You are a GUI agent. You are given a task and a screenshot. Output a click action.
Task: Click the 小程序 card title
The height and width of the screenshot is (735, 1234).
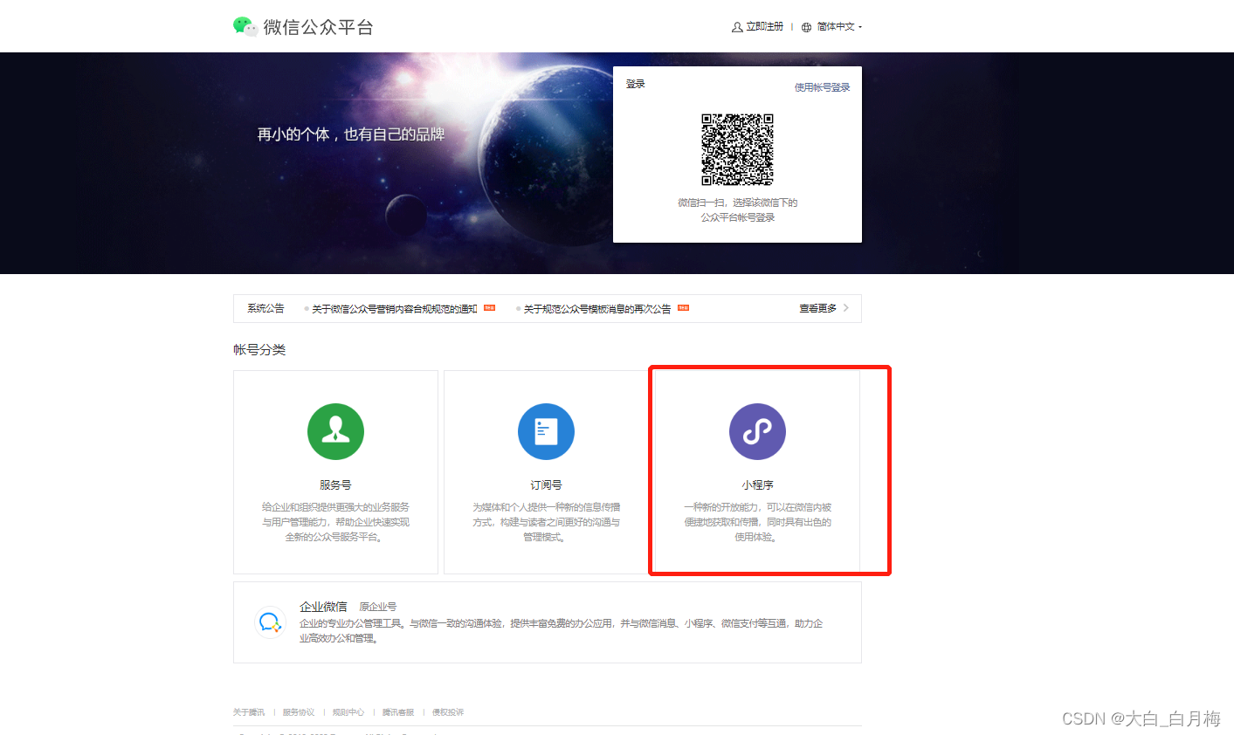coord(757,484)
